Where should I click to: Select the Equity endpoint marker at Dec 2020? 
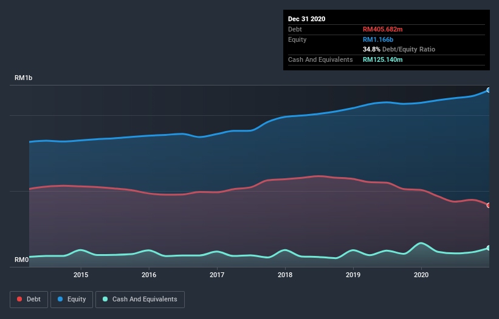pos(489,90)
